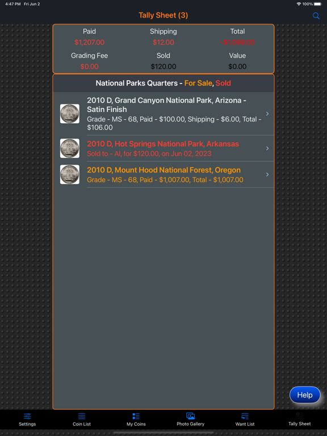
Task: Click the 'Paid' summary label
Action: 89,31
